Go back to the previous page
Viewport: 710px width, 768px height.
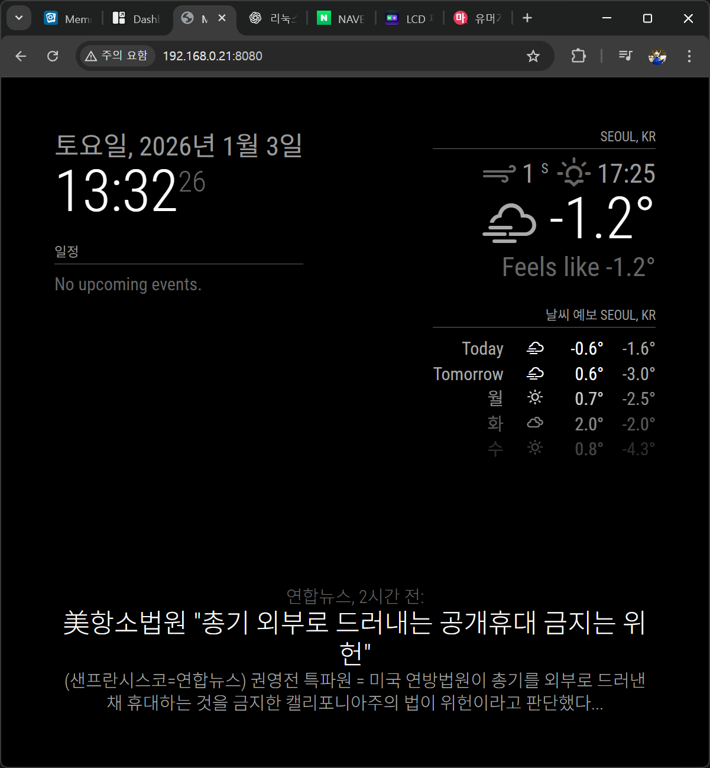pos(21,56)
